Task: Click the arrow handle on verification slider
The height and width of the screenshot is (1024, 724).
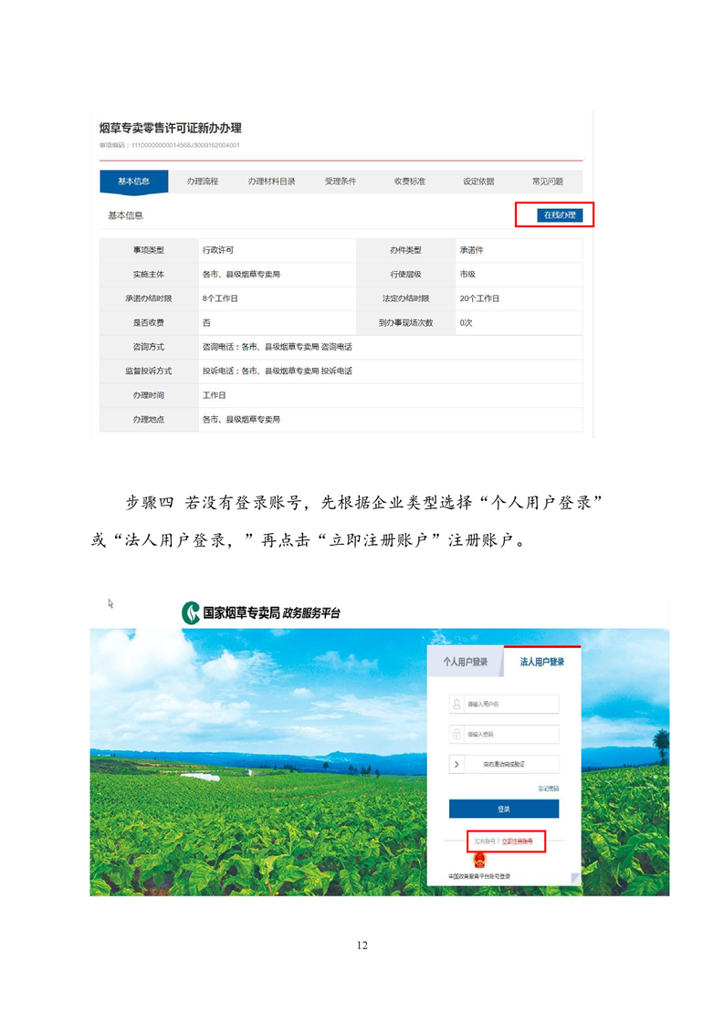Action: (456, 764)
